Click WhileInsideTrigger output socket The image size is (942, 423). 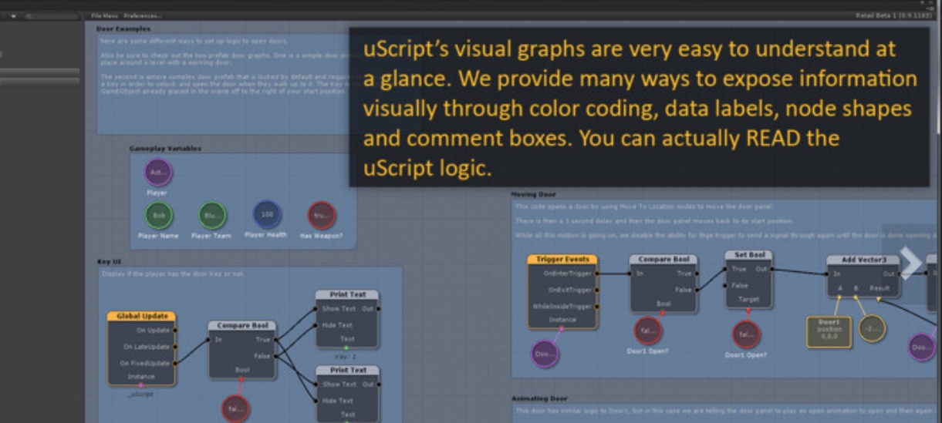[597, 306]
